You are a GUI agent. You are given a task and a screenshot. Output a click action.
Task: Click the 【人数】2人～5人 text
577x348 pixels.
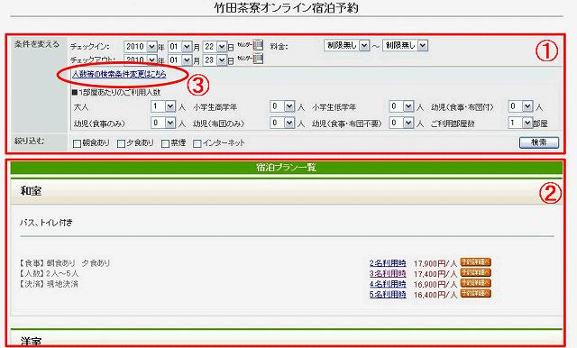(49, 273)
